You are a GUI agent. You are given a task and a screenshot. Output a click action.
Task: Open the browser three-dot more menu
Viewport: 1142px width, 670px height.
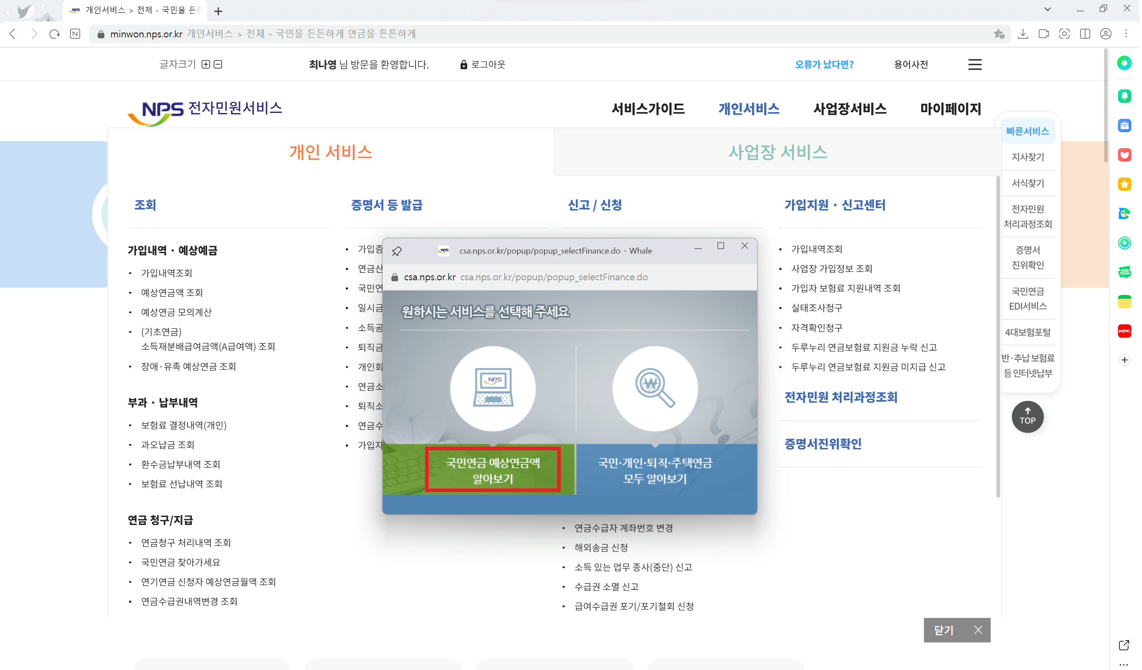(x=1125, y=33)
